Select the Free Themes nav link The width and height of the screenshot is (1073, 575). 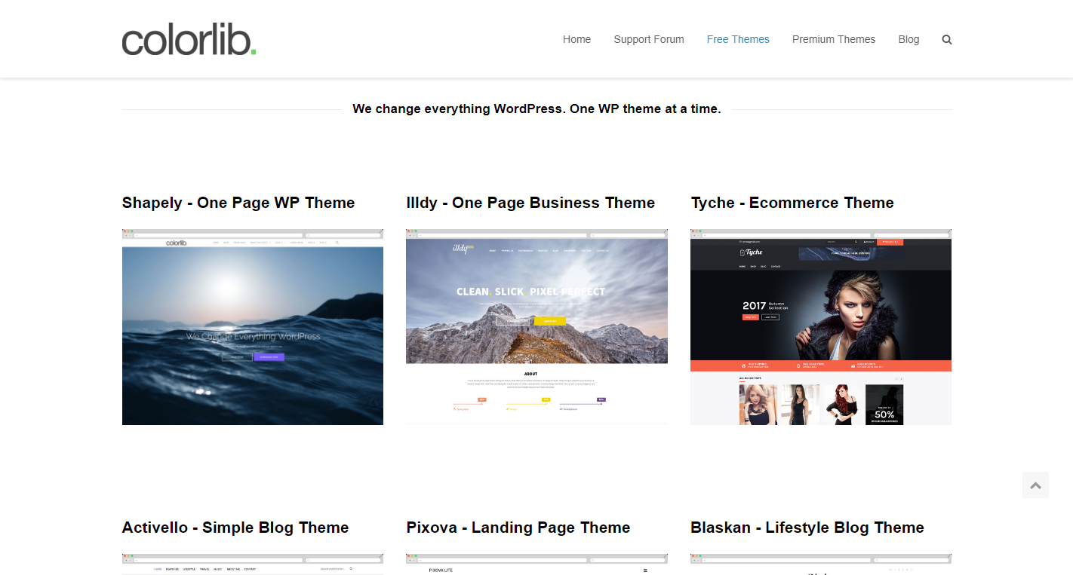coord(738,39)
